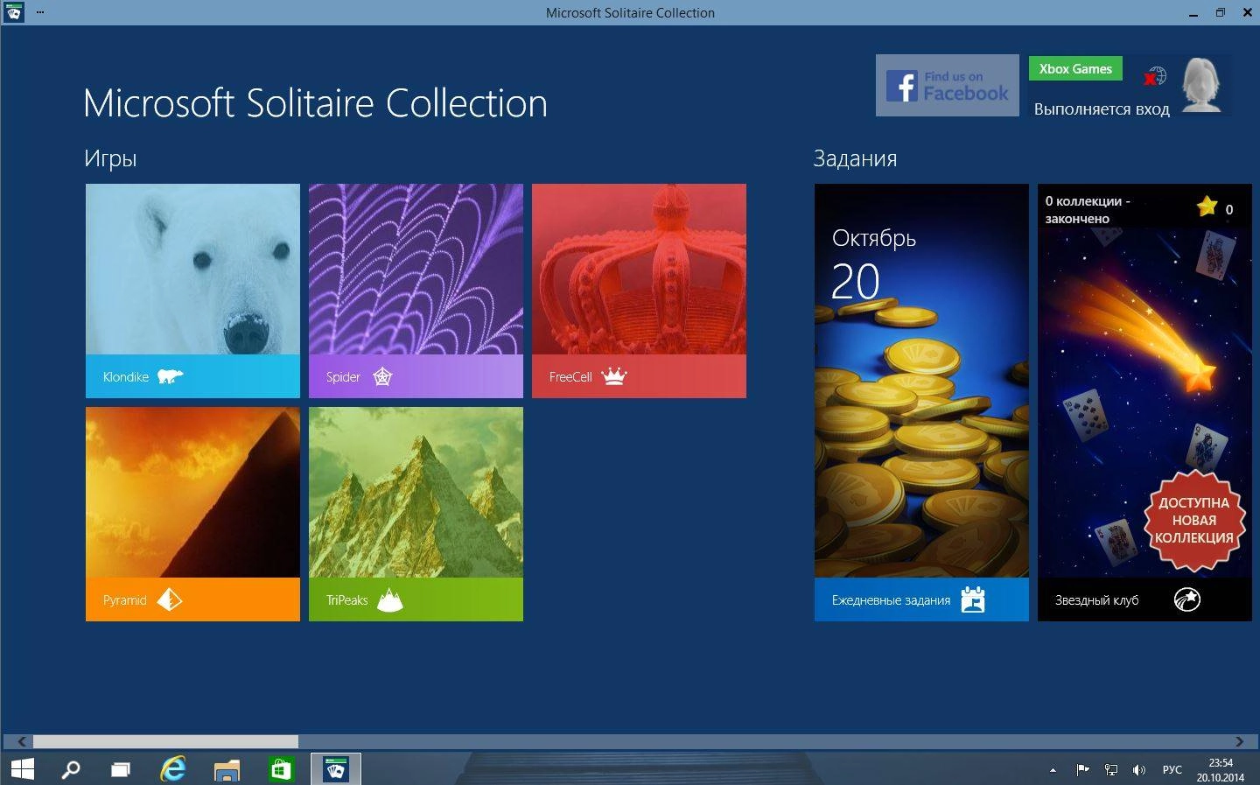Click the Pyramid diamond icon

[169, 599]
